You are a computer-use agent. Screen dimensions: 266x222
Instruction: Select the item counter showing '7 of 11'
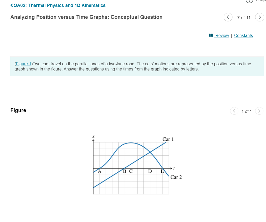[x=244, y=18]
